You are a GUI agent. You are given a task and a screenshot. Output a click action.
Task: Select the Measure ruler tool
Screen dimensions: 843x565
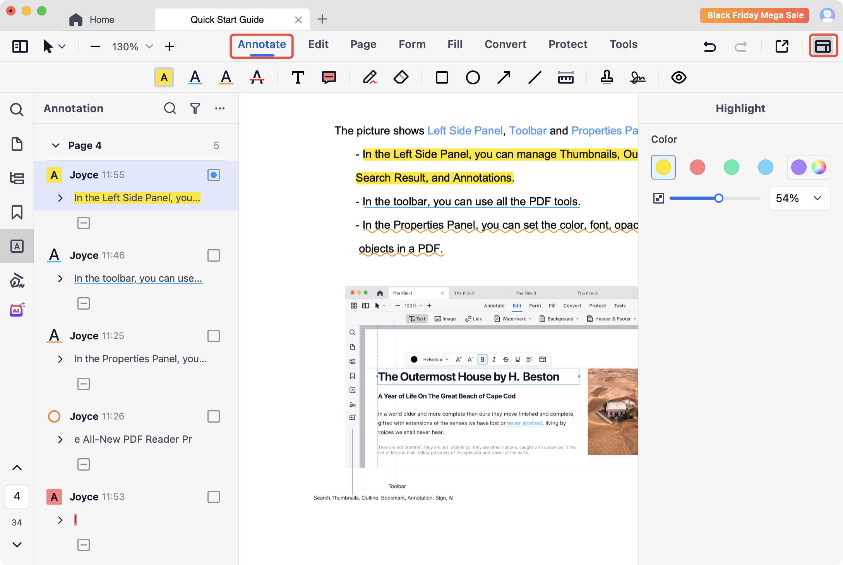point(565,77)
